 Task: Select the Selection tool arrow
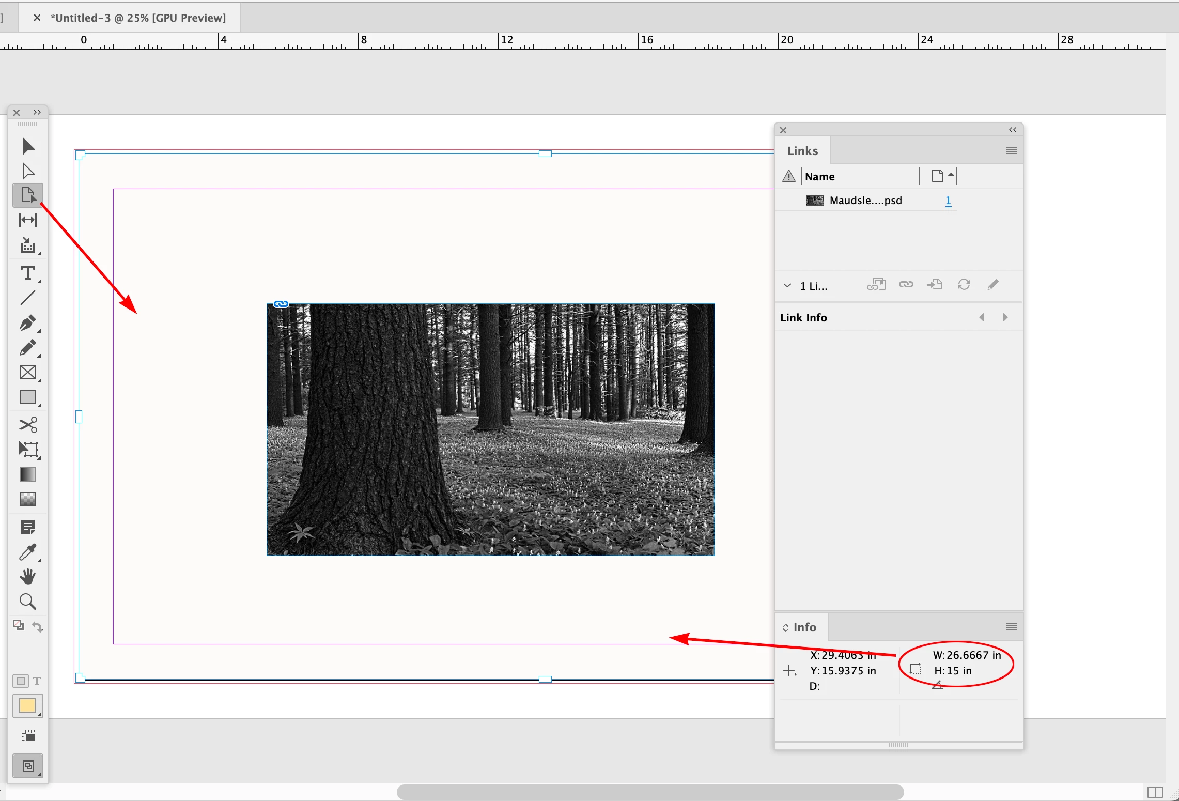pos(28,146)
